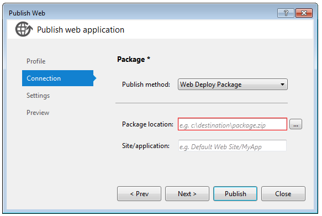This screenshot has width=322, height=216.
Task: Go to the Settings step
Action: point(38,96)
